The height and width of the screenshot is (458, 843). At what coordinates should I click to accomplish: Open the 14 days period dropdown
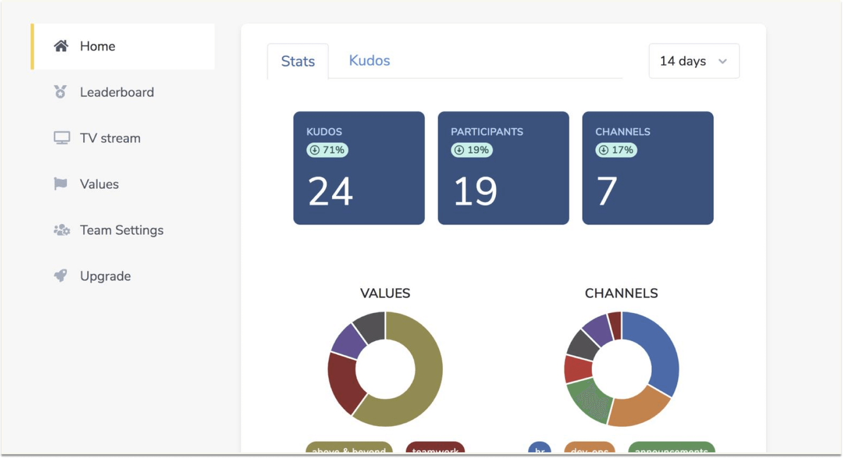(x=694, y=61)
